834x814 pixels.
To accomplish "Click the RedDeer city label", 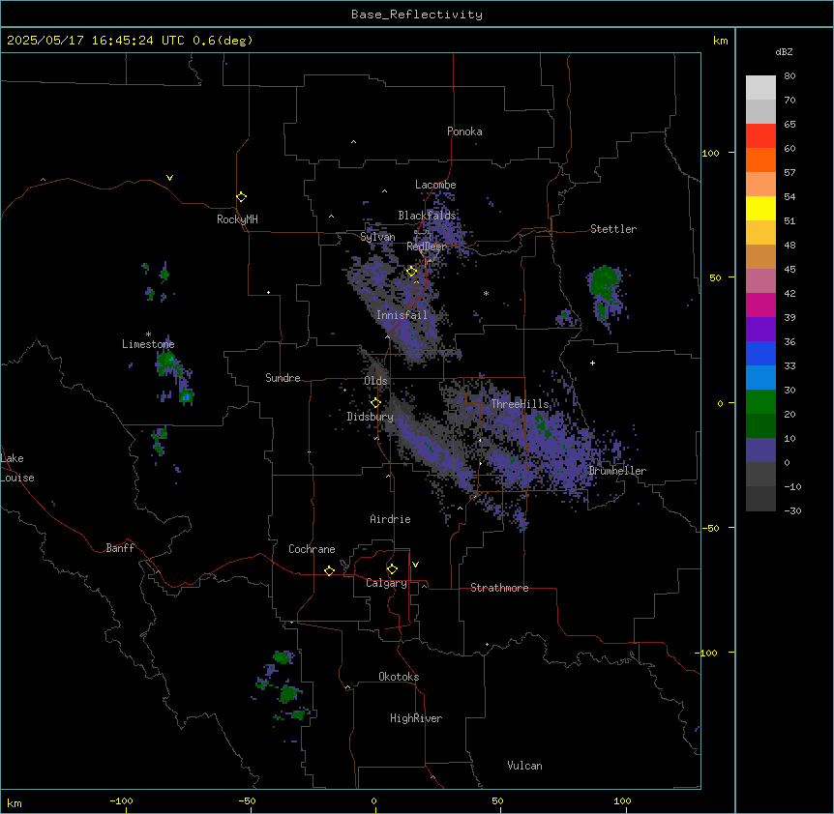I will (x=427, y=247).
